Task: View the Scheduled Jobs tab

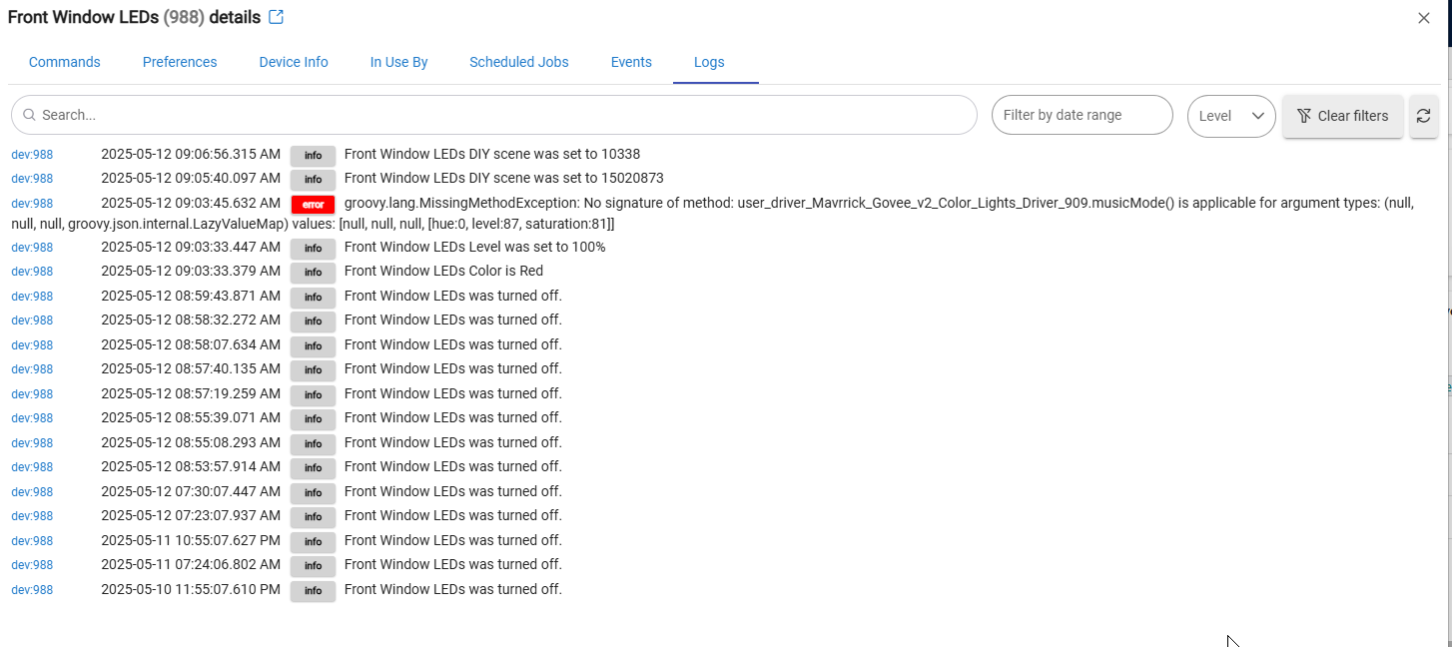Action: click(519, 62)
